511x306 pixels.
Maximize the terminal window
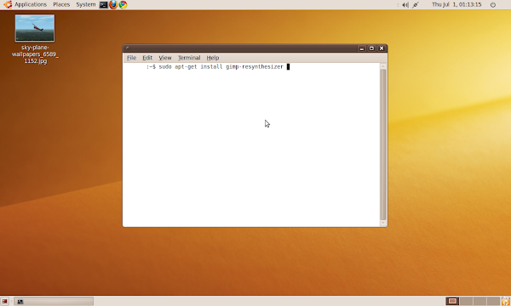tap(371, 48)
